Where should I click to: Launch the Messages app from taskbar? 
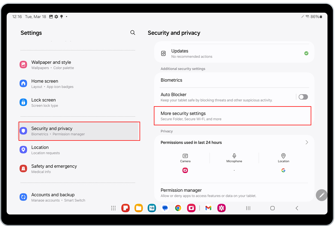165,208
